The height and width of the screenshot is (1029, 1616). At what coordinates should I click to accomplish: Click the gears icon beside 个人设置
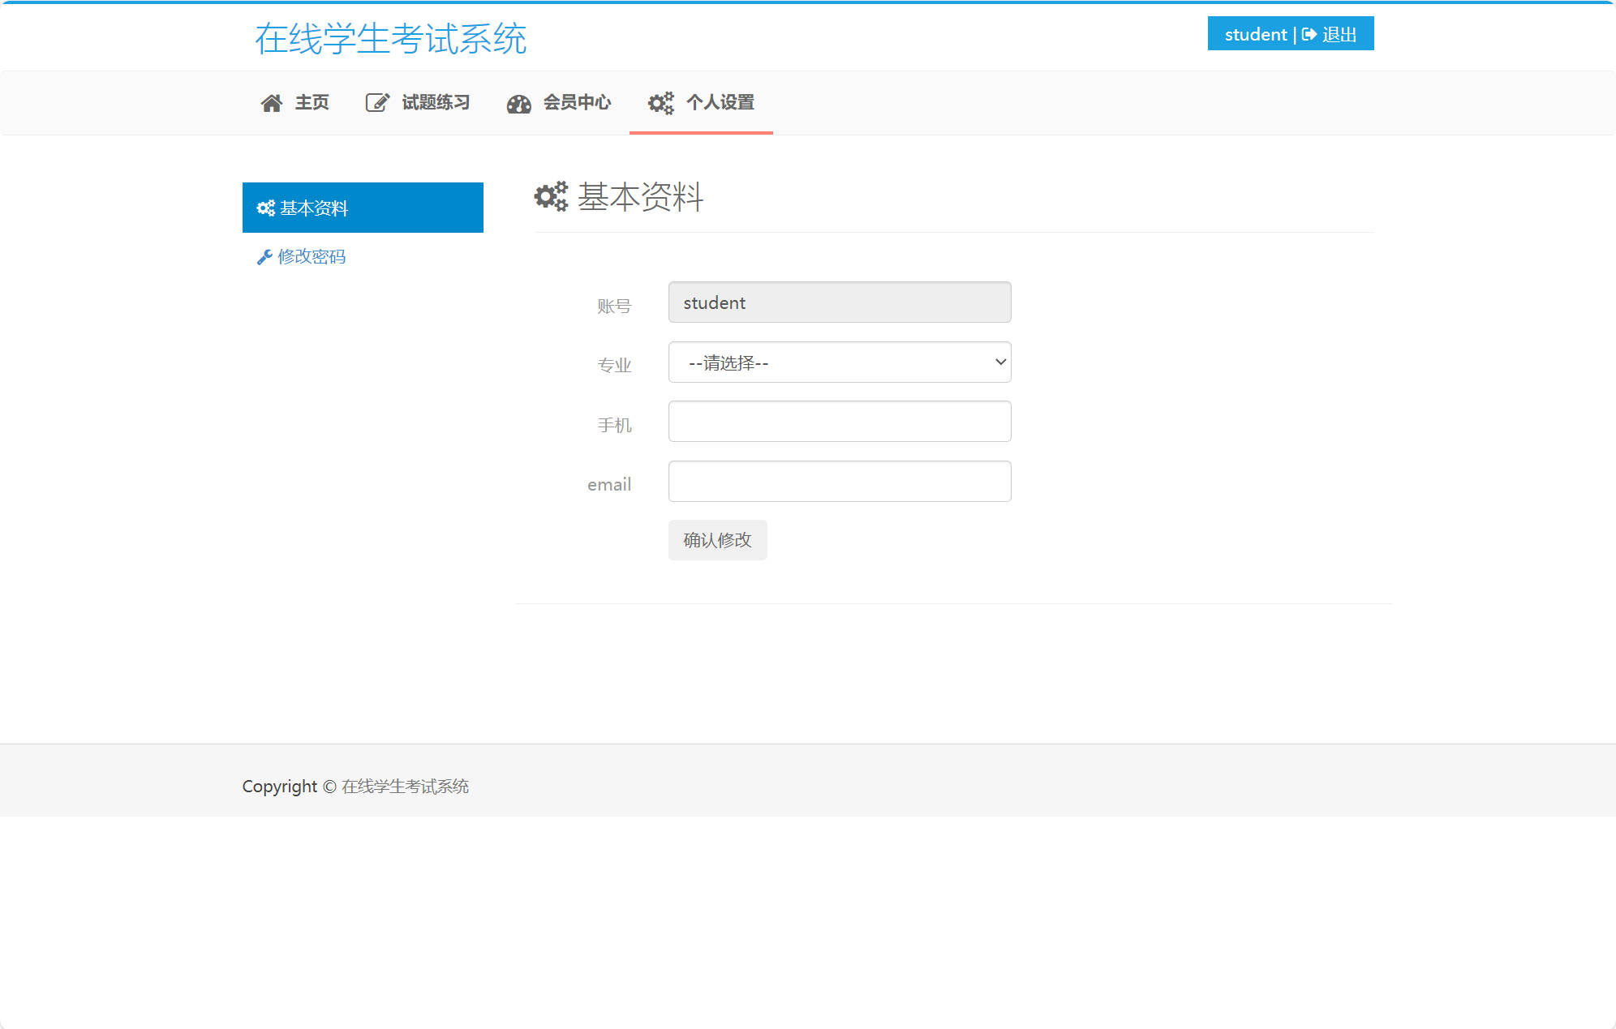[660, 103]
